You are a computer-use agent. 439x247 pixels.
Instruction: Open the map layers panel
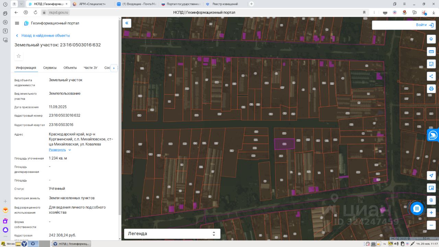point(431,39)
